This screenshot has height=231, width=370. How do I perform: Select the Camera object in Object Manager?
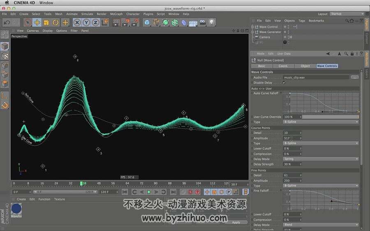[264, 37]
